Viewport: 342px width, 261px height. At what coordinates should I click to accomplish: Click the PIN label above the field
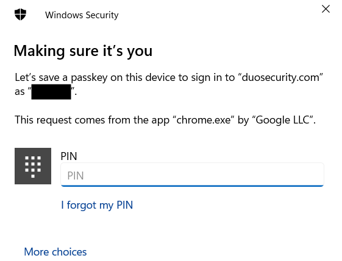[x=69, y=156]
